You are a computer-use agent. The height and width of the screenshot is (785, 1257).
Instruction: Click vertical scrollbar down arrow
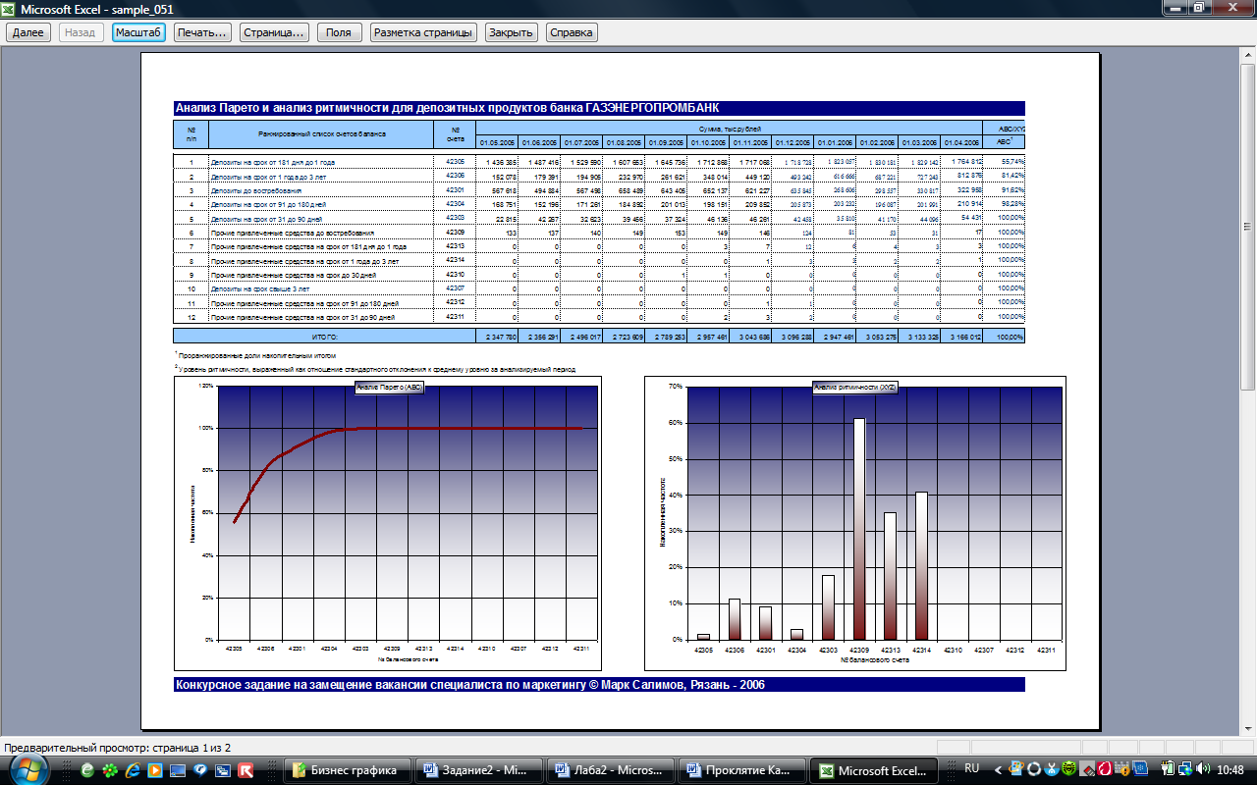[x=1249, y=731]
